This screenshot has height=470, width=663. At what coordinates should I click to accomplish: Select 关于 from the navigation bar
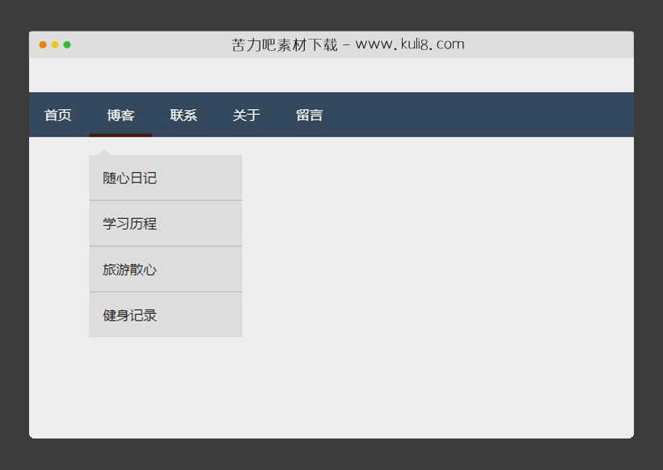(x=246, y=115)
